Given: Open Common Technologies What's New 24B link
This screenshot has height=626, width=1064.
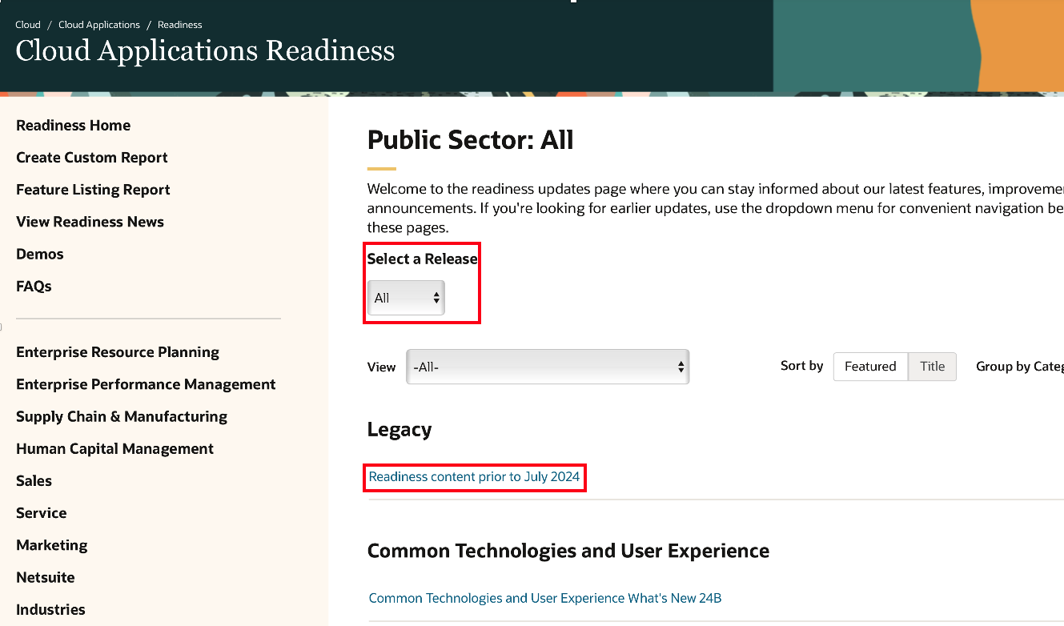Looking at the screenshot, I should [545, 598].
